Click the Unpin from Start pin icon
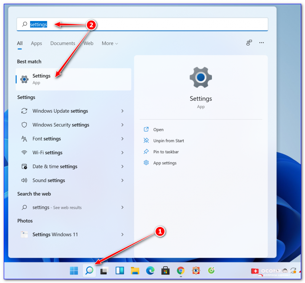This screenshot has height=283, width=305. [146, 140]
